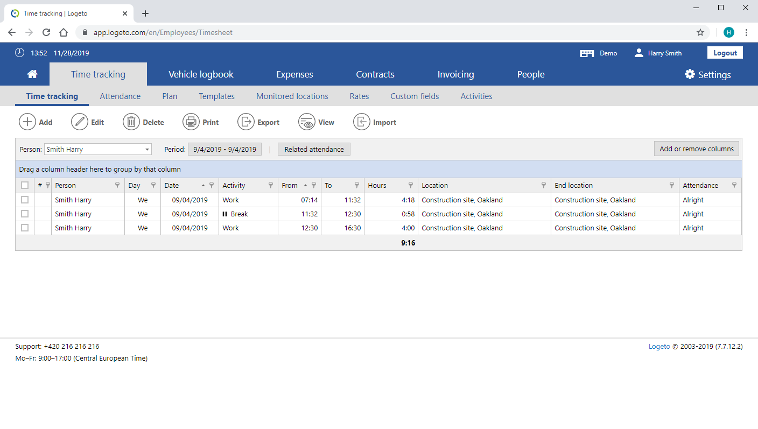Click the Demo company icon
Screen dimensions: 758x429
(x=587, y=53)
